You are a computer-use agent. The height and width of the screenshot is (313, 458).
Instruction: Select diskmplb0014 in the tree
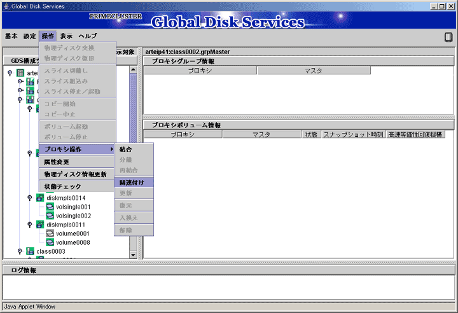click(66, 198)
